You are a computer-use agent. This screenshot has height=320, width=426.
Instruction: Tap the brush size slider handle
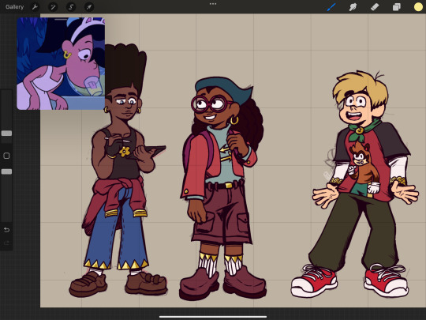click(6, 133)
